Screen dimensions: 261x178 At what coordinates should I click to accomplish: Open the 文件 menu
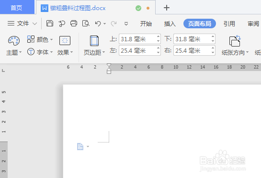coord(23,24)
